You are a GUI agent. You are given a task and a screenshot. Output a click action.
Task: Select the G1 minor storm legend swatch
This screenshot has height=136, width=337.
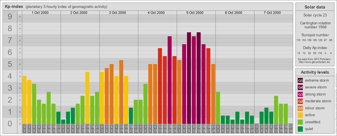click(x=300, y=108)
